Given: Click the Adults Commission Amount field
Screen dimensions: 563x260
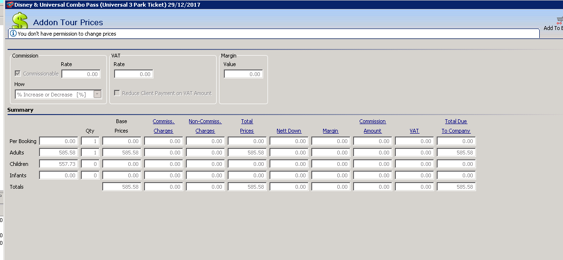Looking at the screenshot, I should [372, 153].
